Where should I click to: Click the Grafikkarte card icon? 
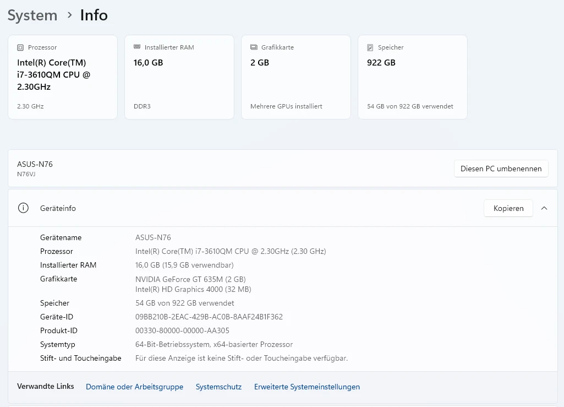coord(254,47)
